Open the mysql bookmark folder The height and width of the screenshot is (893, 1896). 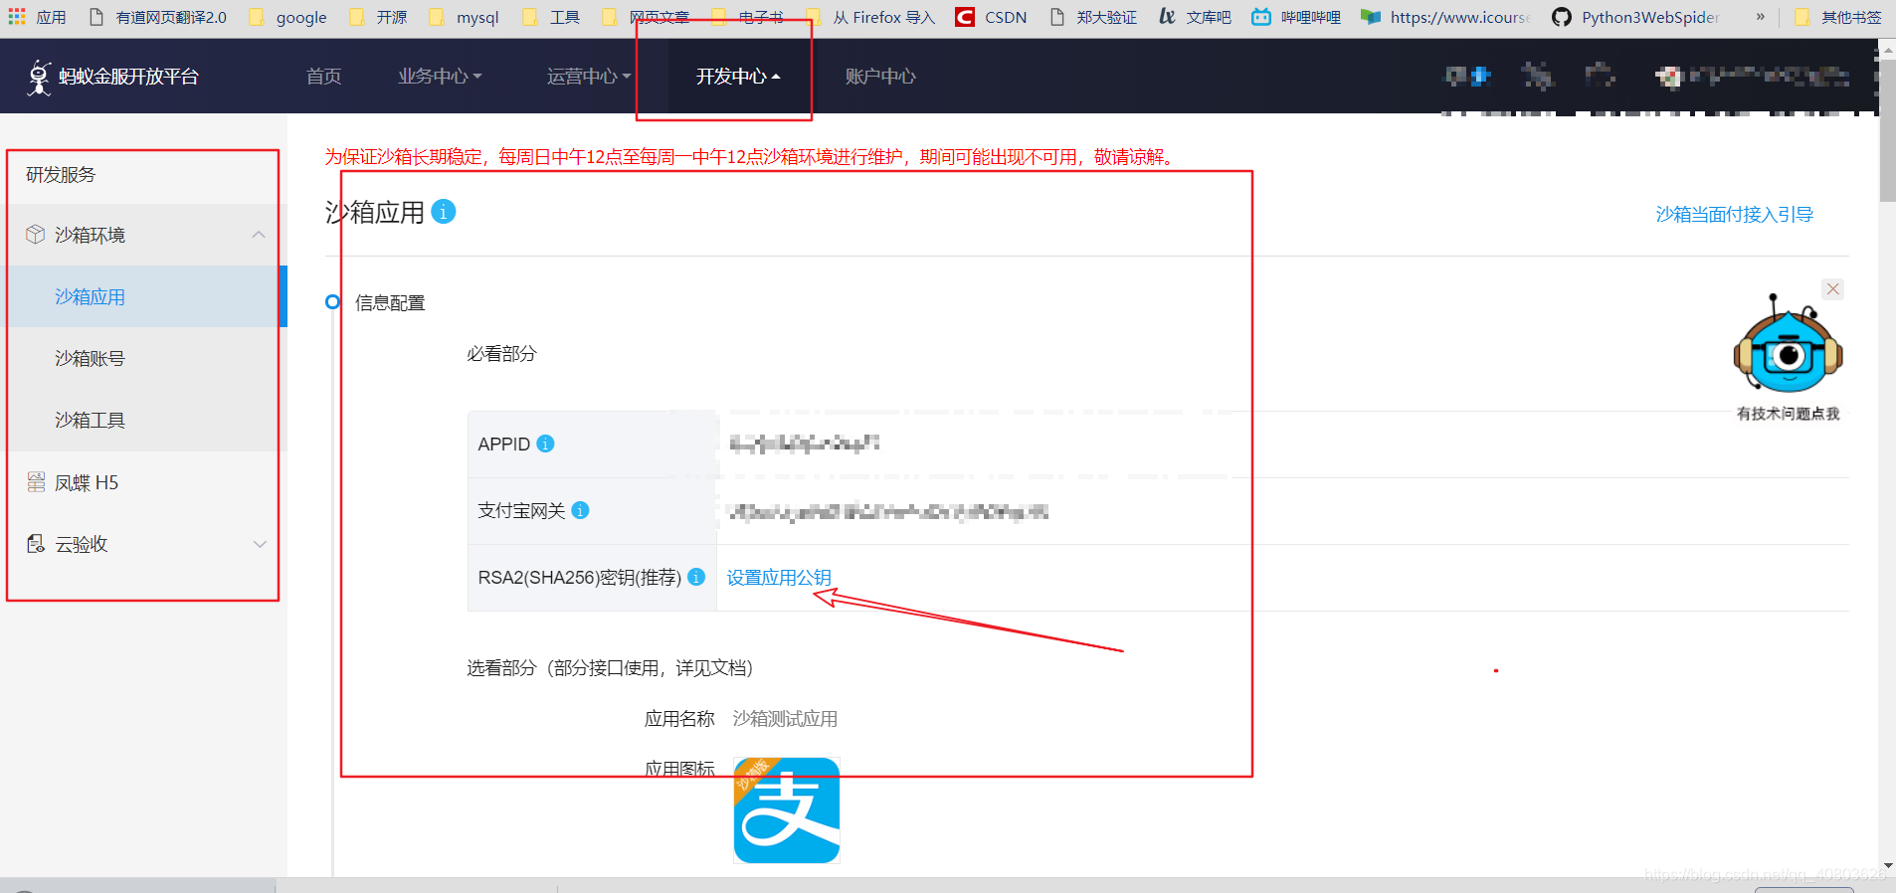click(x=465, y=17)
